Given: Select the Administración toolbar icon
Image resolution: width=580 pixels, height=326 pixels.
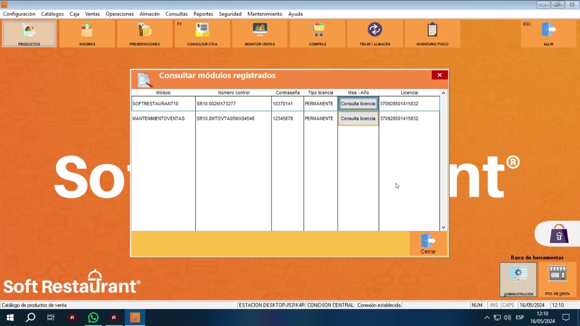Looking at the screenshot, I should 518,280.
